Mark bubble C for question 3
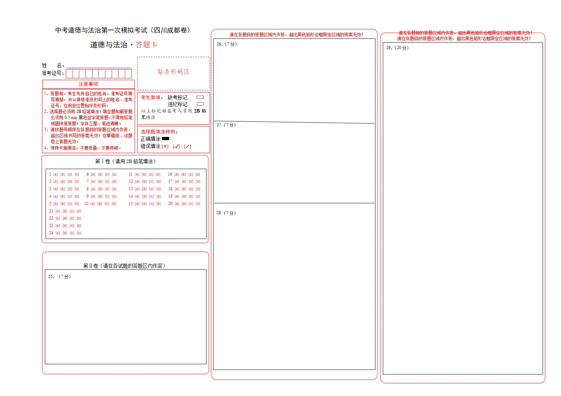This screenshot has height=396, width=561. [x=70, y=189]
